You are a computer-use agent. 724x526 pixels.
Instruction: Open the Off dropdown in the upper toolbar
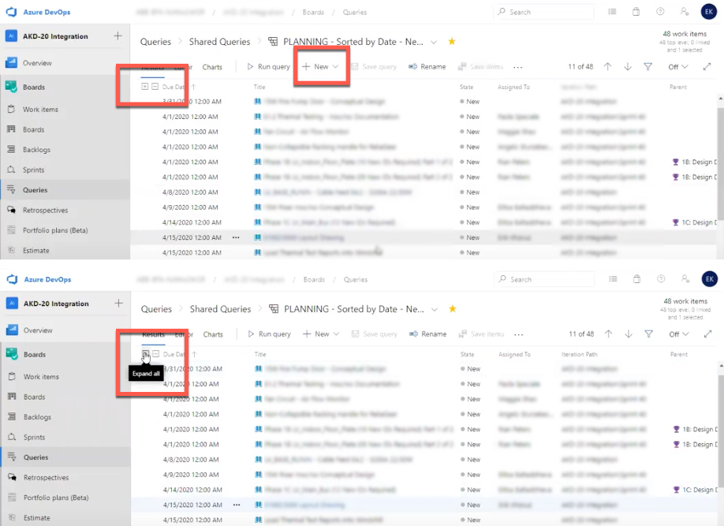point(677,67)
